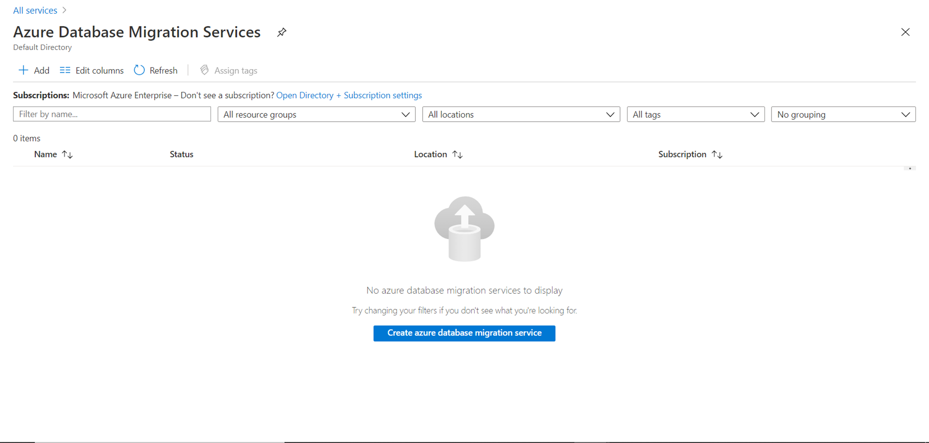Open the All tags dropdown

pos(696,114)
